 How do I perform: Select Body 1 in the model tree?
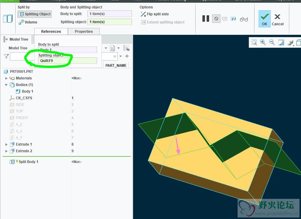[27, 91]
